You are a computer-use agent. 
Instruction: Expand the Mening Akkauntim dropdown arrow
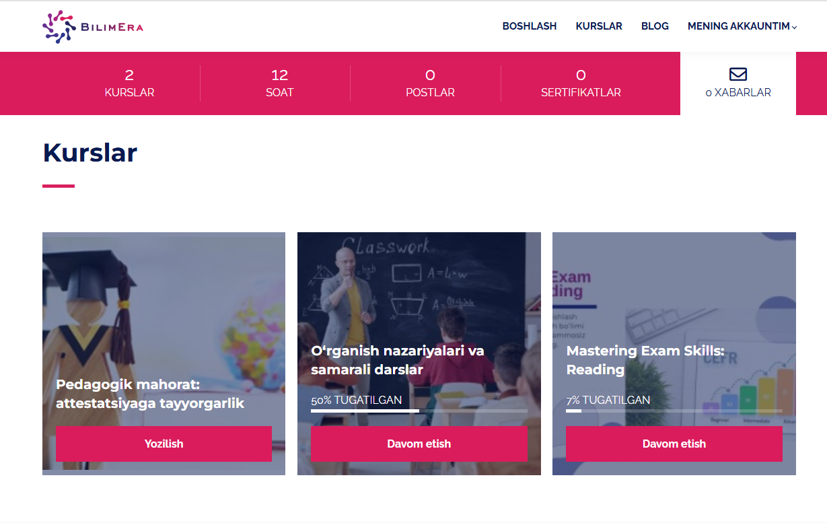(x=795, y=28)
